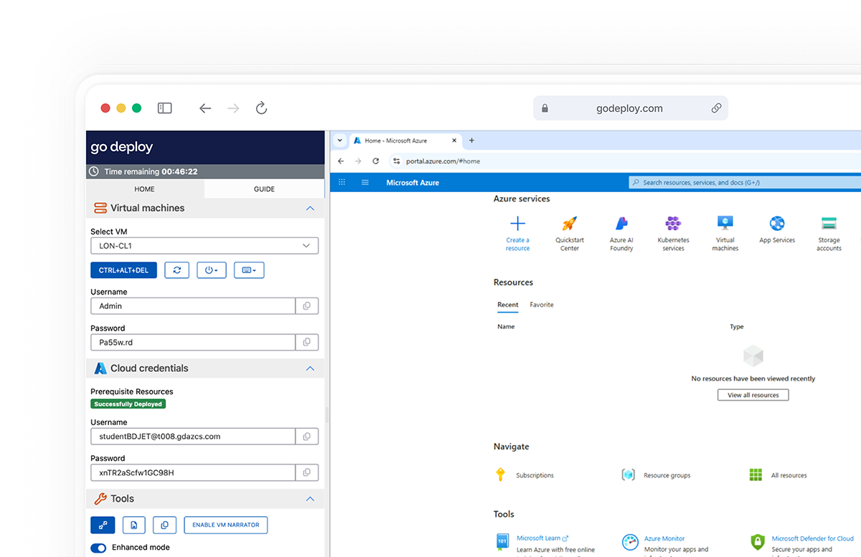Viewport: 861px width, 557px height.
Task: Open Azure AI Foundry service
Action: (621, 234)
